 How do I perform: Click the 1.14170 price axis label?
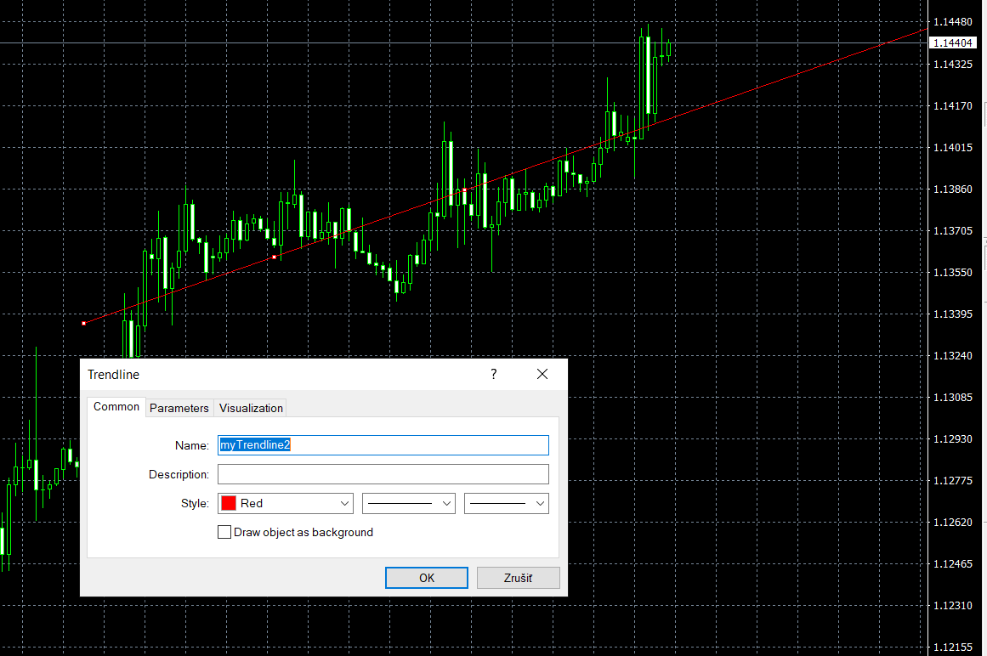click(x=952, y=105)
